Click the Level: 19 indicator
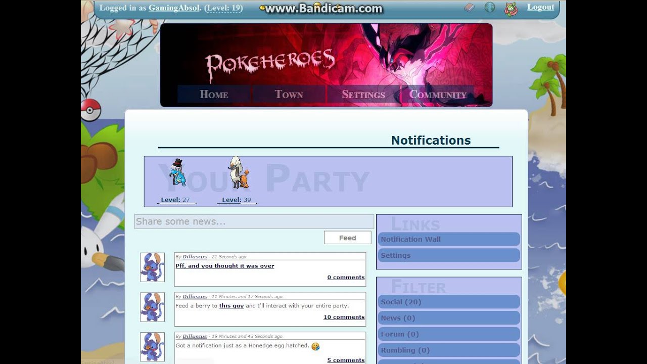This screenshot has width=647, height=364. tap(223, 8)
